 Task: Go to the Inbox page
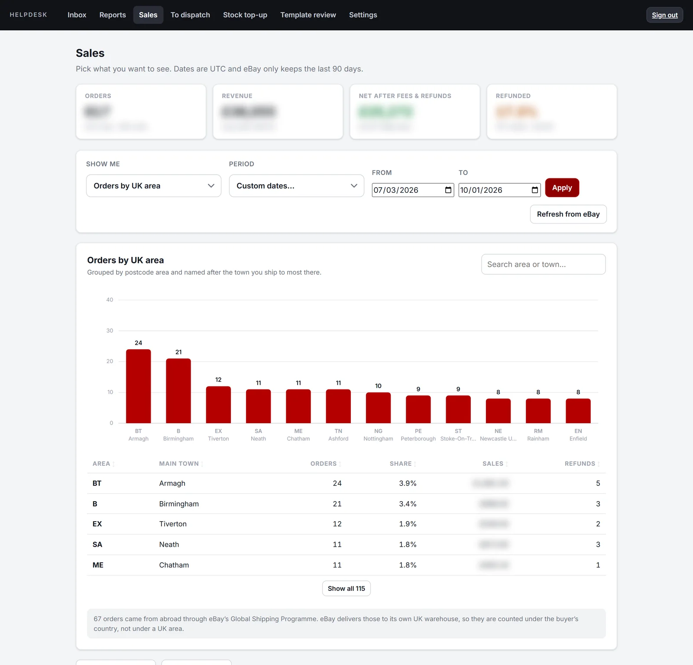click(x=77, y=15)
